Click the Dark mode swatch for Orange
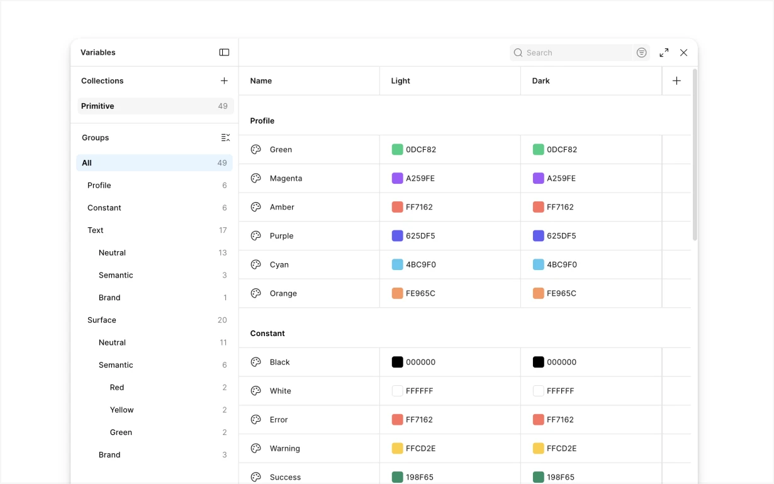 tap(538, 293)
